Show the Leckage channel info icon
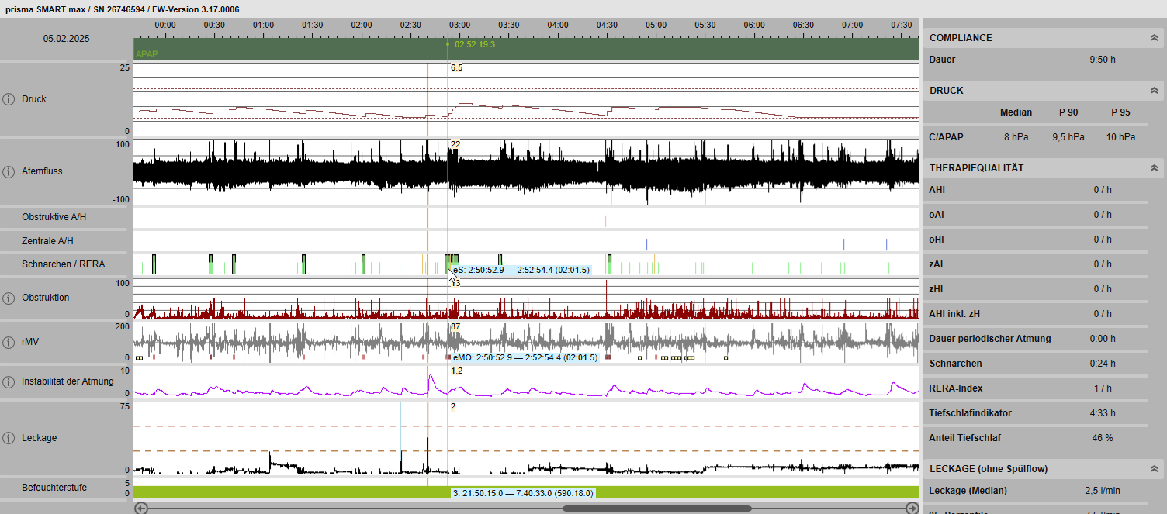Image resolution: width=1167 pixels, height=514 pixels. pyautogui.click(x=9, y=438)
